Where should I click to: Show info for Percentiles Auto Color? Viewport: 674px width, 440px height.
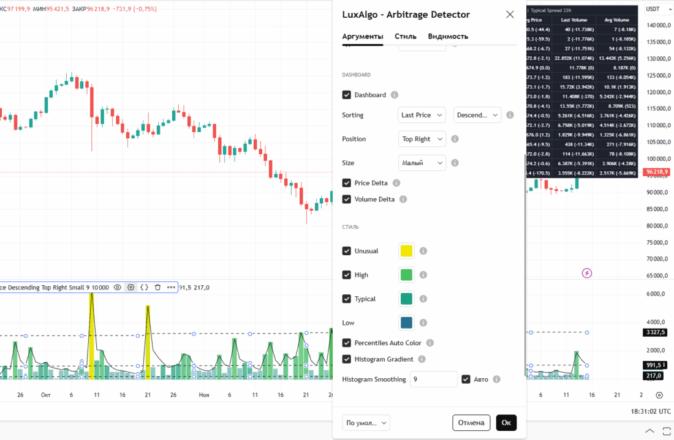click(430, 343)
